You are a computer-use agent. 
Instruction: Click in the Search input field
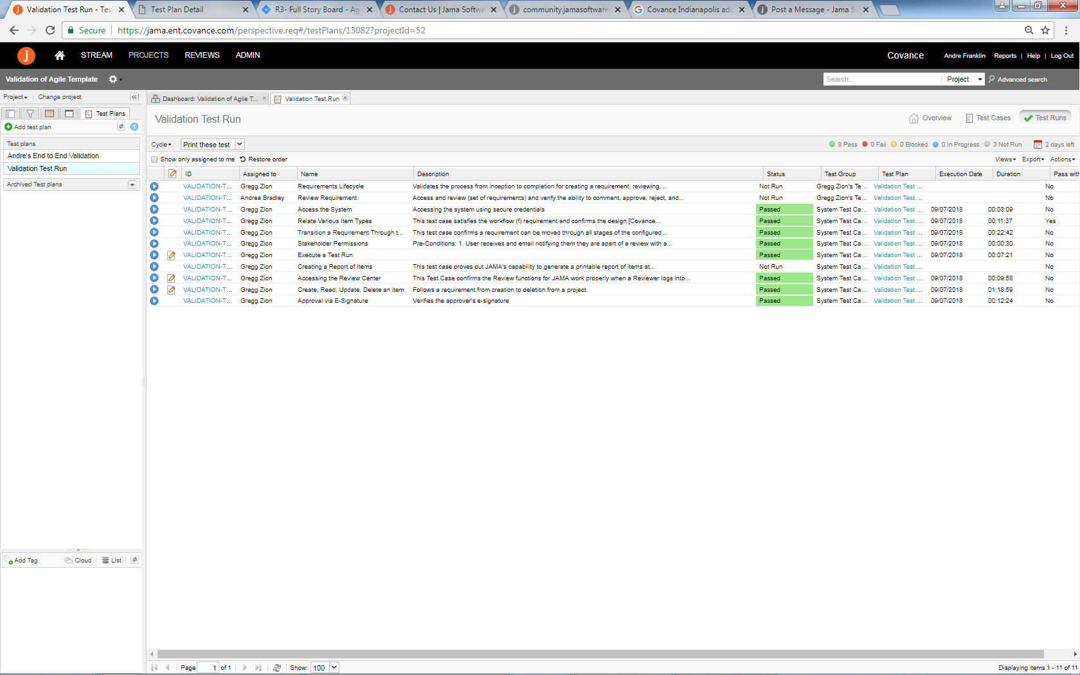tap(882, 79)
